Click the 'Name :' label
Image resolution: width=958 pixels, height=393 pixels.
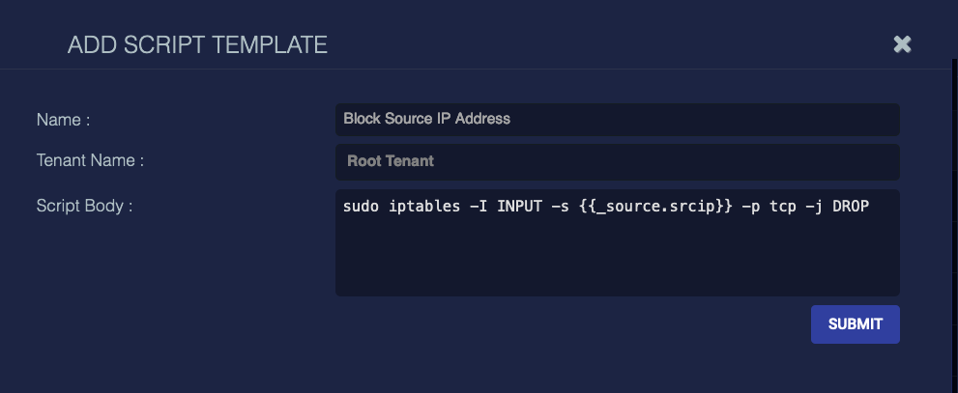[63, 120]
